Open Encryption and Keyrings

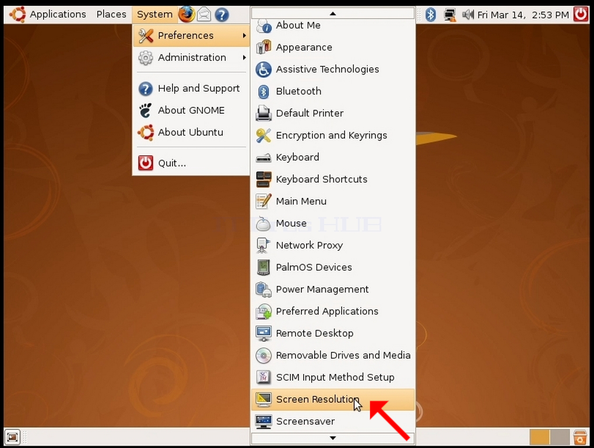333,135
